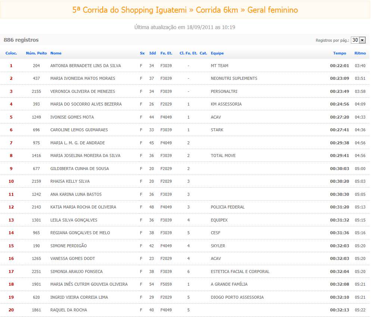Click Ivonise Gomes Mota's time 00:27:20
Image resolution: width=371 pixels, height=317 pixels.
pos(339,117)
